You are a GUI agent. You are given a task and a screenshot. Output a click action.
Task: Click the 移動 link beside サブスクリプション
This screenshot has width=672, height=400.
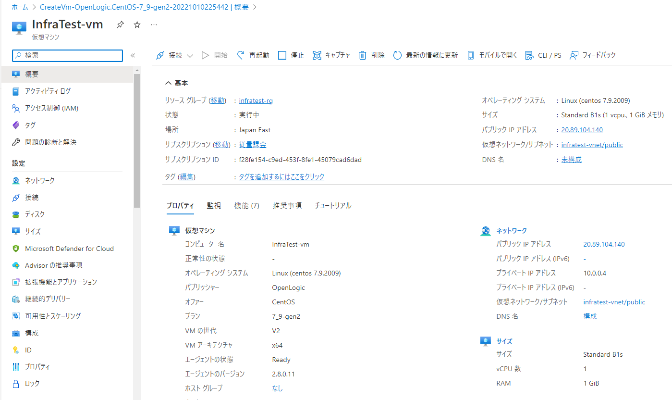[x=221, y=145]
